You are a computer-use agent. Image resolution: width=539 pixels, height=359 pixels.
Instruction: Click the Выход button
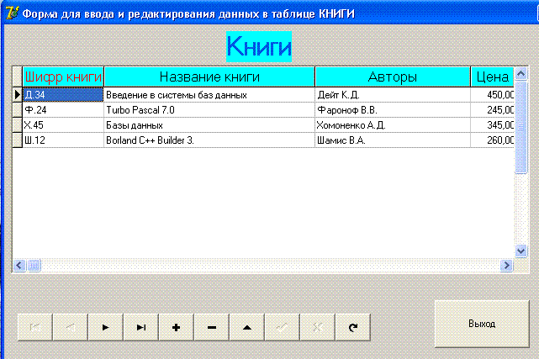(482, 324)
